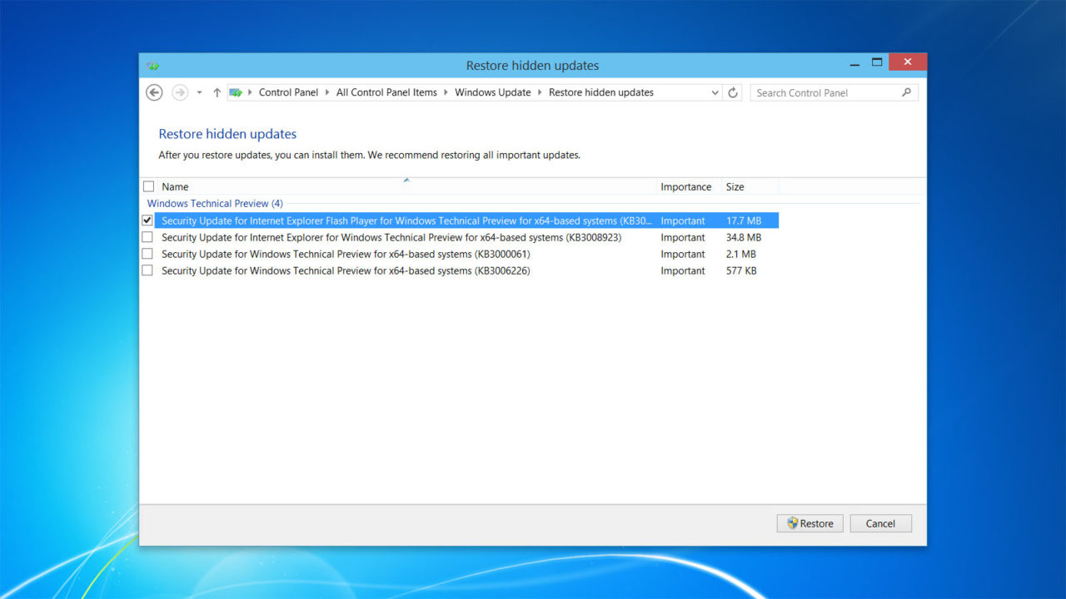Click the Restore button

[810, 523]
